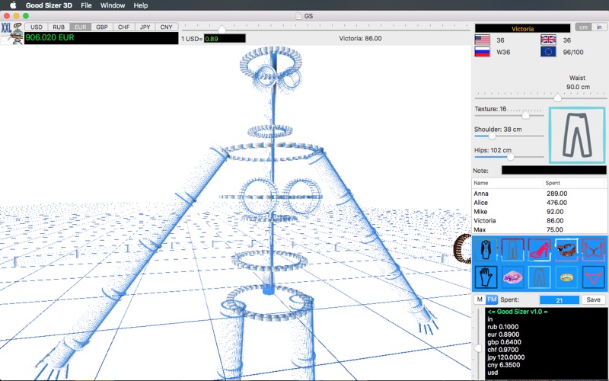Open the Window menu

tap(113, 5)
